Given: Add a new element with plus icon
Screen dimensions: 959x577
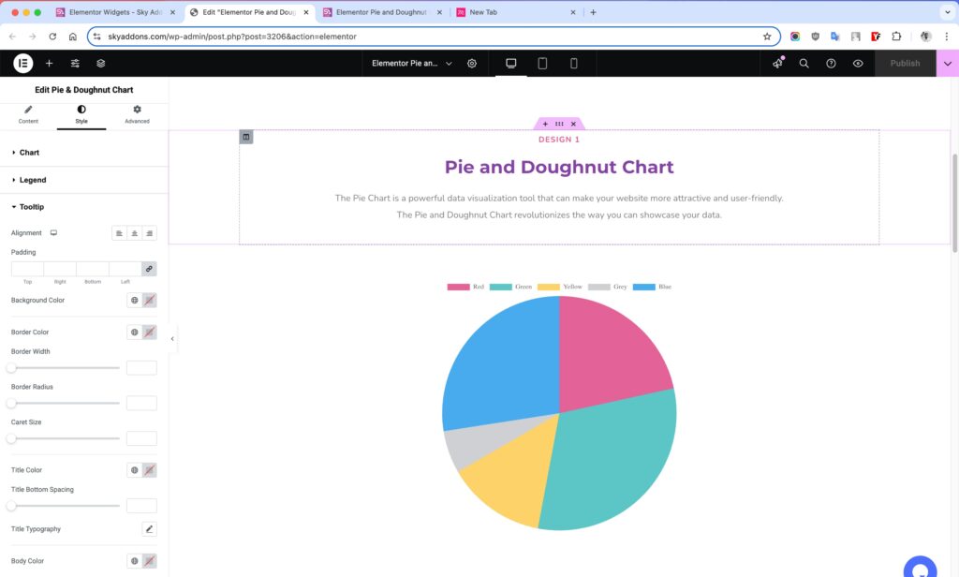Looking at the screenshot, I should point(49,63).
